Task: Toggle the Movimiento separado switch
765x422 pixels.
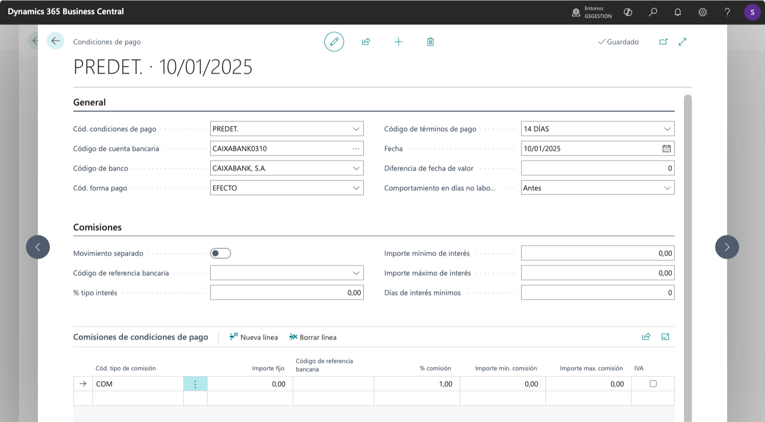Action: point(221,254)
